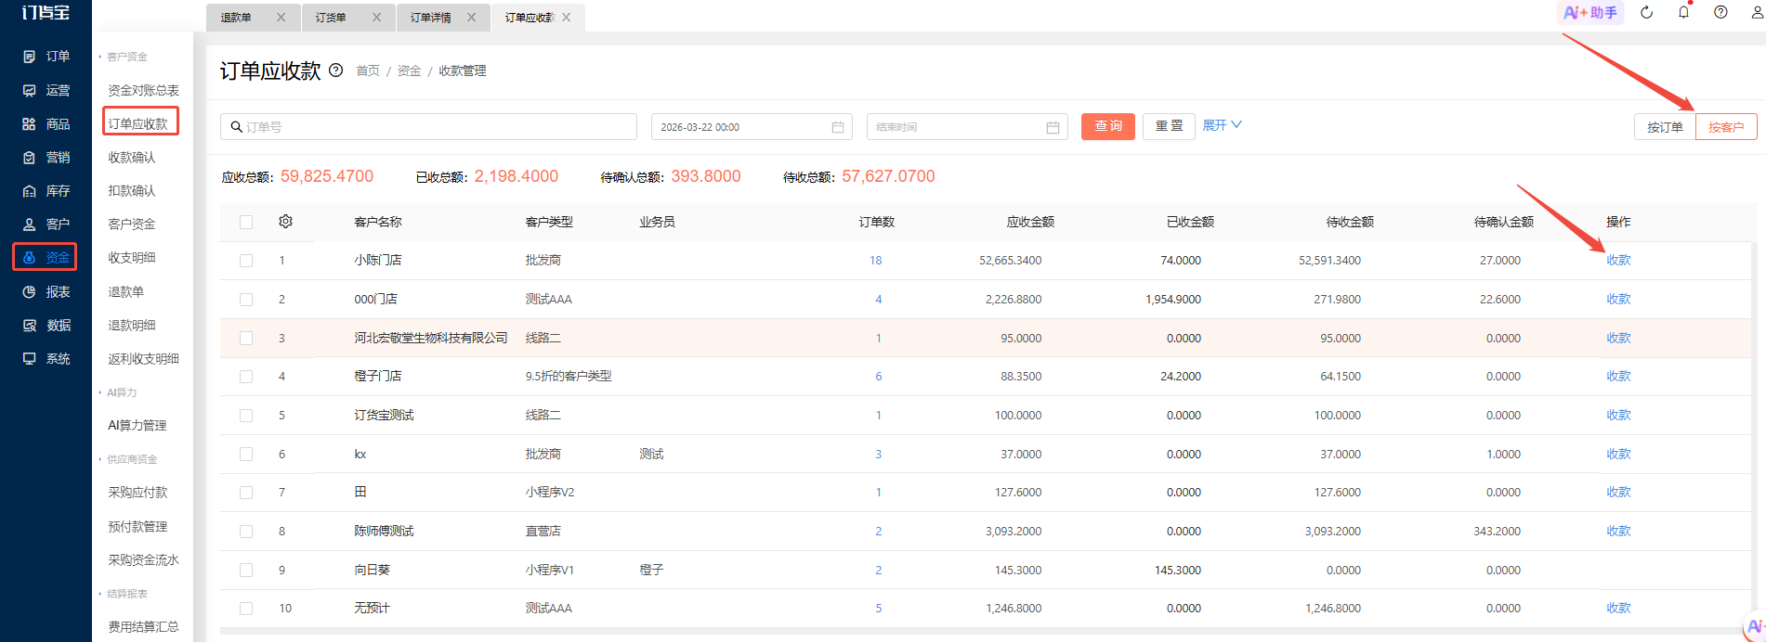Open 收支明细 in sidebar
Viewport: 1766px width, 642px height.
[132, 258]
